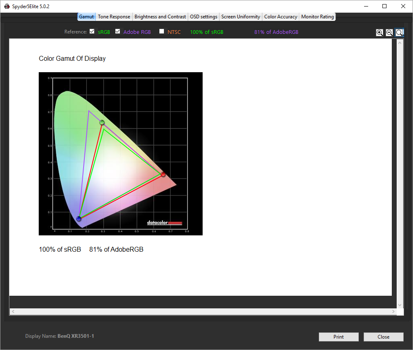The height and width of the screenshot is (350, 413).
Task: Uncheck the Adobe RGB reference checkbox
Action: (x=118, y=31)
